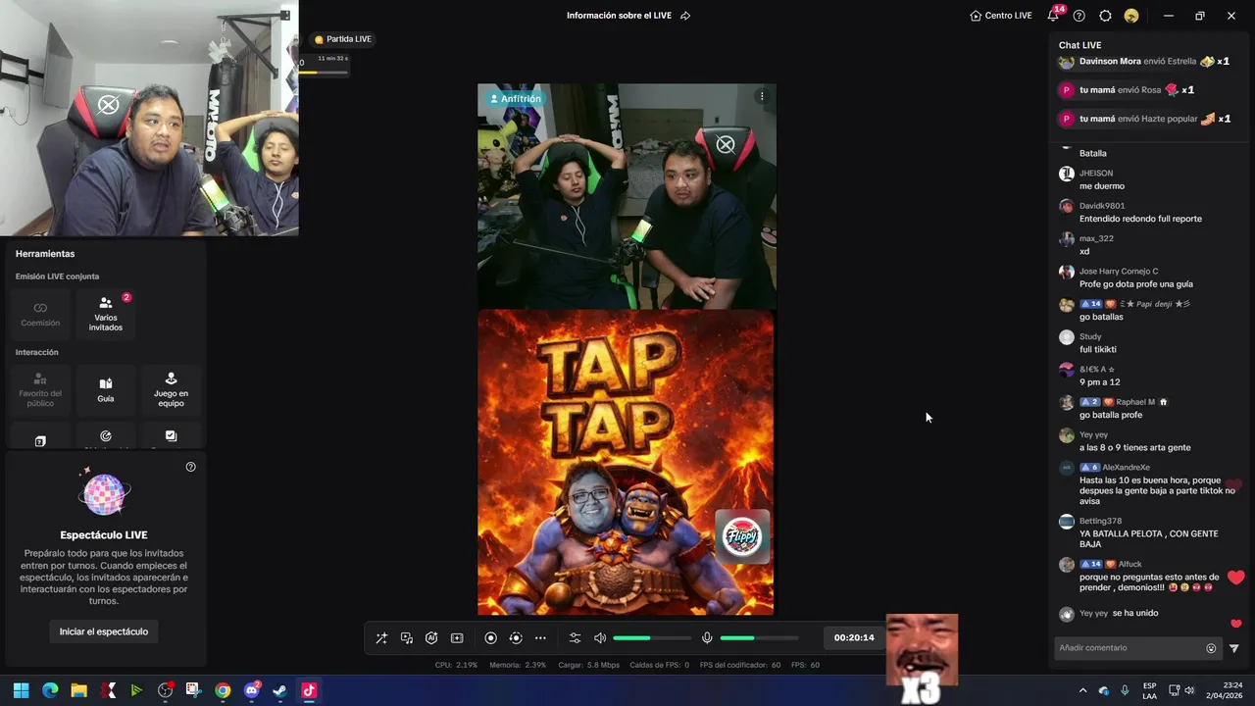Click AleXandreXe username in chat
The width and height of the screenshot is (1255, 706).
tap(1126, 467)
